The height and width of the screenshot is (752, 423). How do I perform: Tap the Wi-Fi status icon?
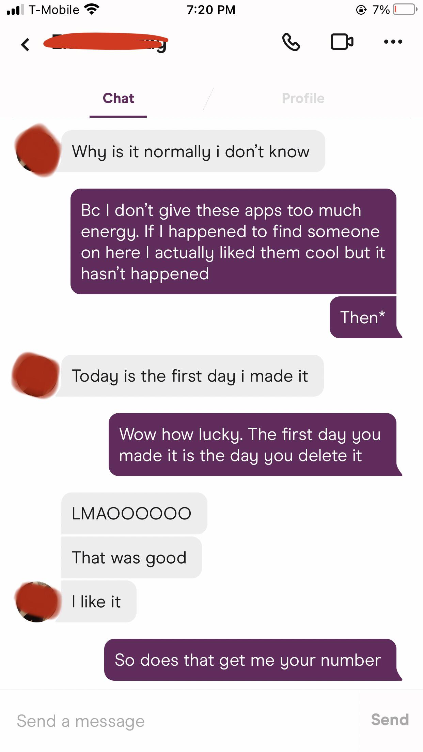click(x=91, y=9)
